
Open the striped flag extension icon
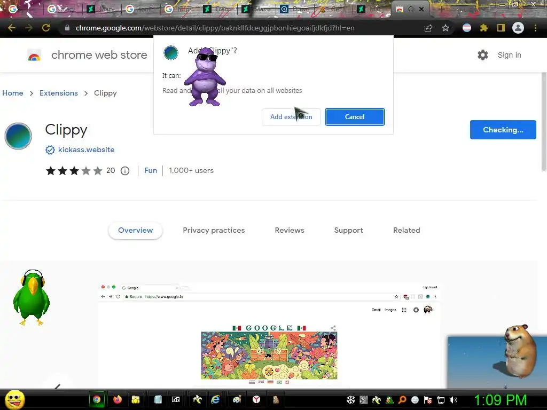467,28
